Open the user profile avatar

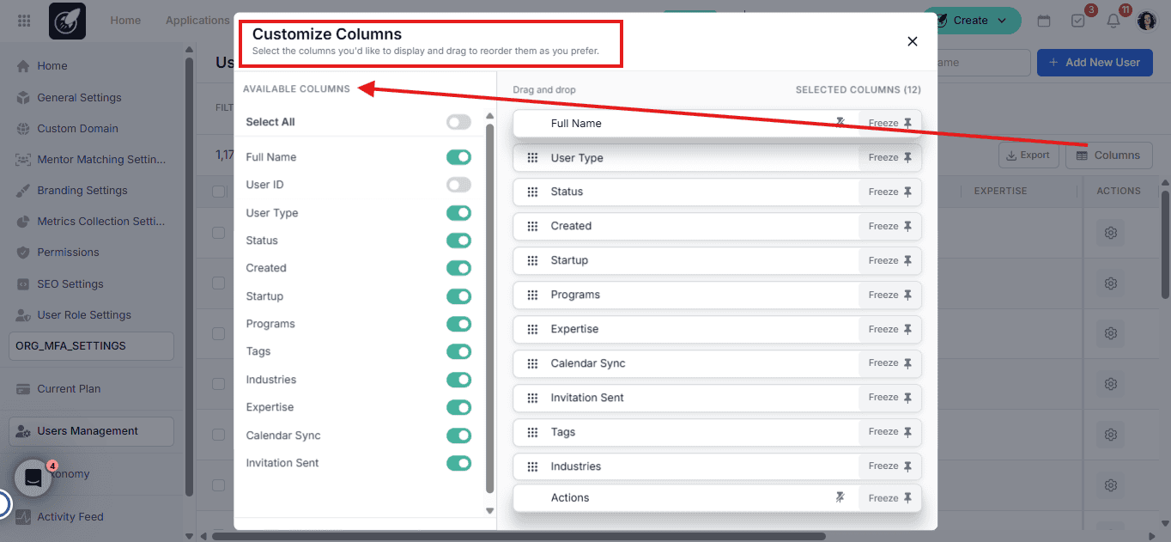[1147, 21]
